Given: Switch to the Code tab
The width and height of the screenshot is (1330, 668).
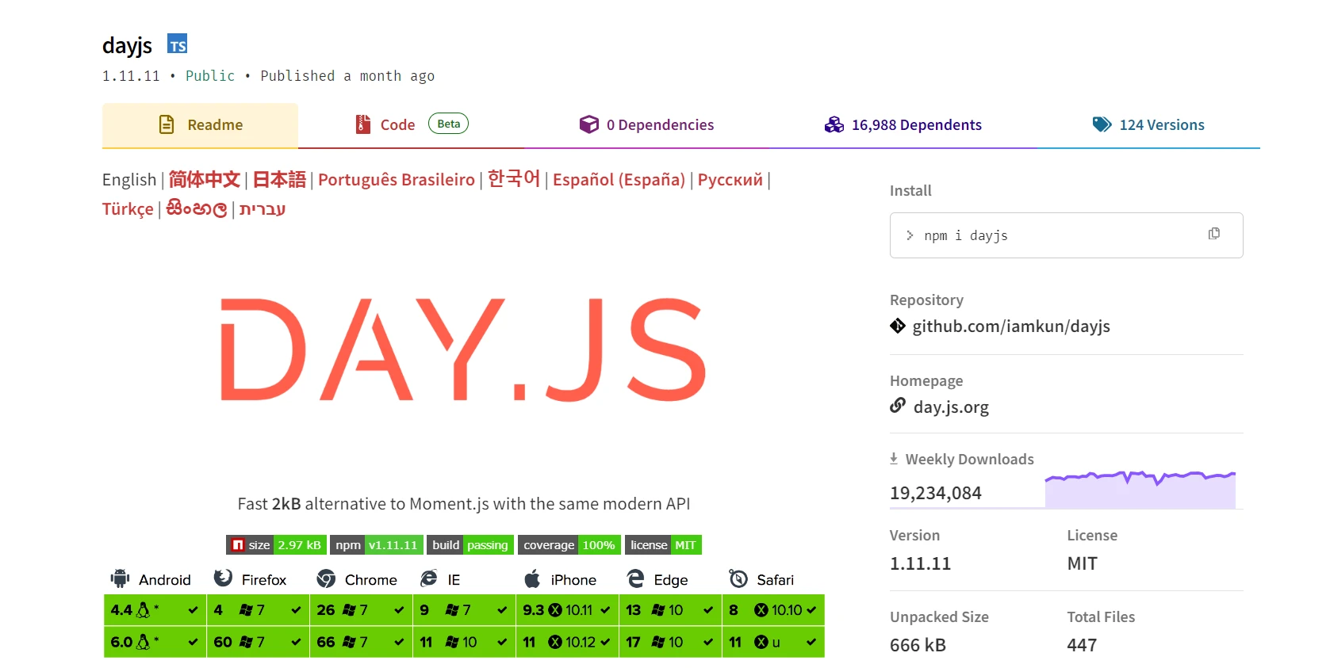Looking at the screenshot, I should tap(411, 125).
